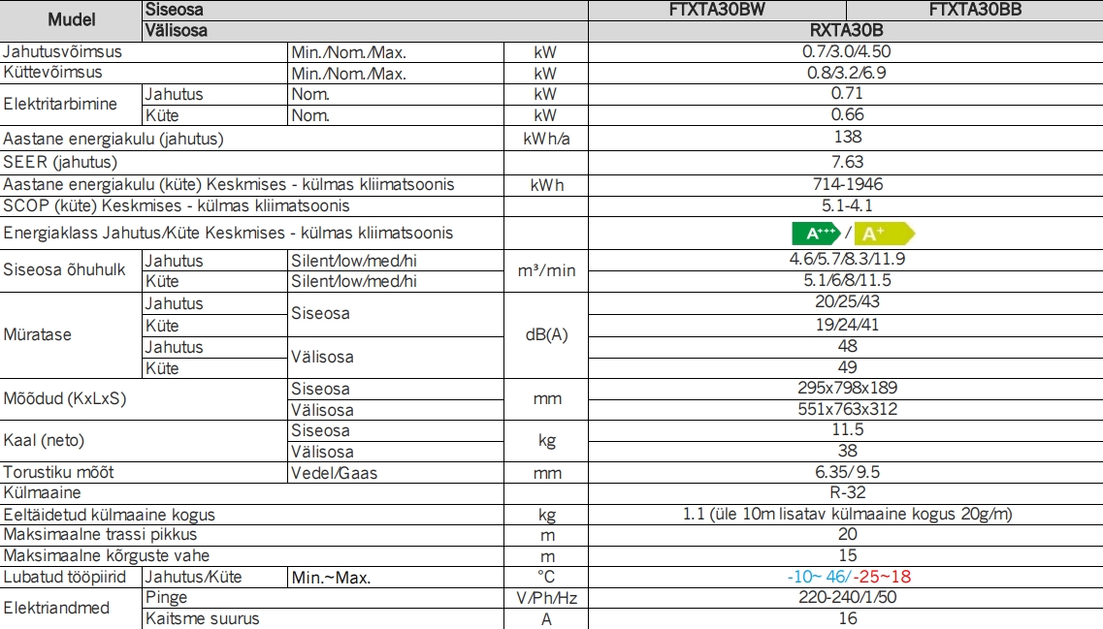Select the Torustiku mõõt label
Screen dimensions: 1103x629
(58, 472)
